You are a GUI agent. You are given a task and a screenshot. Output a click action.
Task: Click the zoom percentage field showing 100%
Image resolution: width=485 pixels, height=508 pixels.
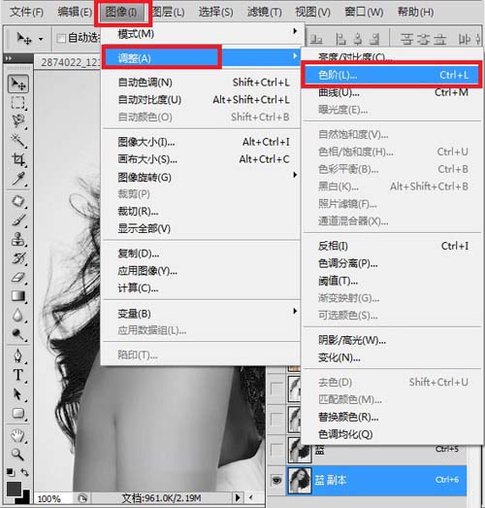[50, 498]
